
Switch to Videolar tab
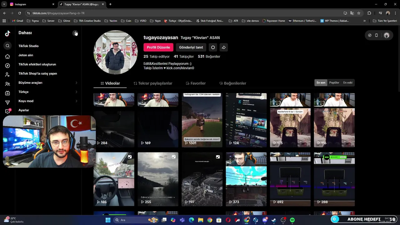pyautogui.click(x=110, y=83)
